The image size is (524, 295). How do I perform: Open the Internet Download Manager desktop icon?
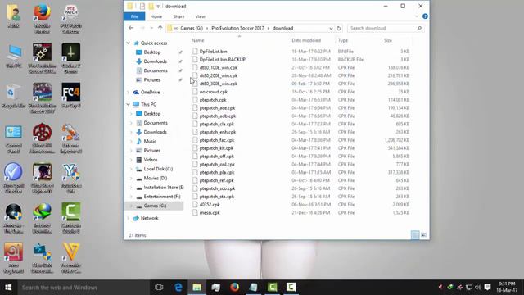[x=42, y=218]
